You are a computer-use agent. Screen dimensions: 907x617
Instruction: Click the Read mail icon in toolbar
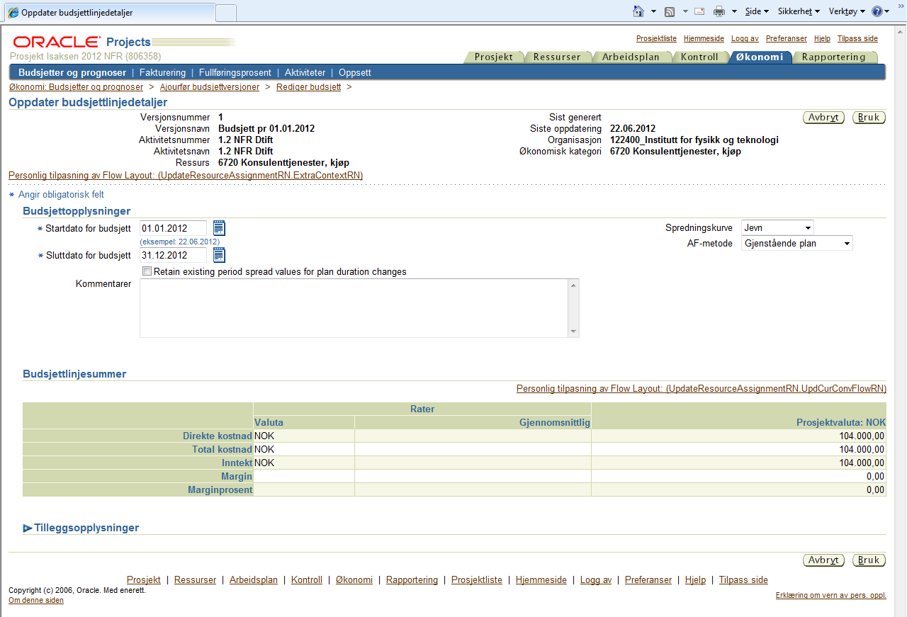tap(699, 11)
